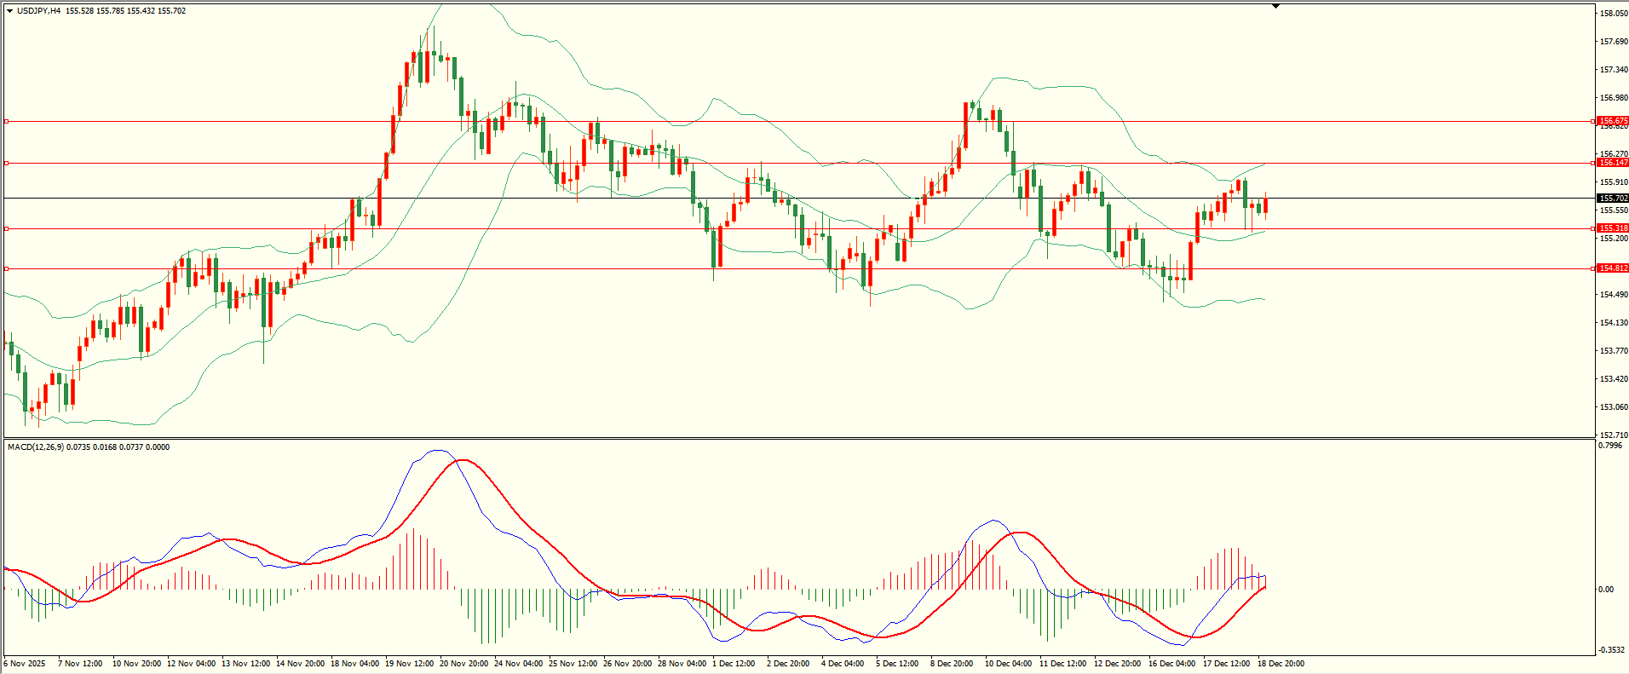
Task: Click the -0.3532 MACD scale value
Action: pos(1612,650)
